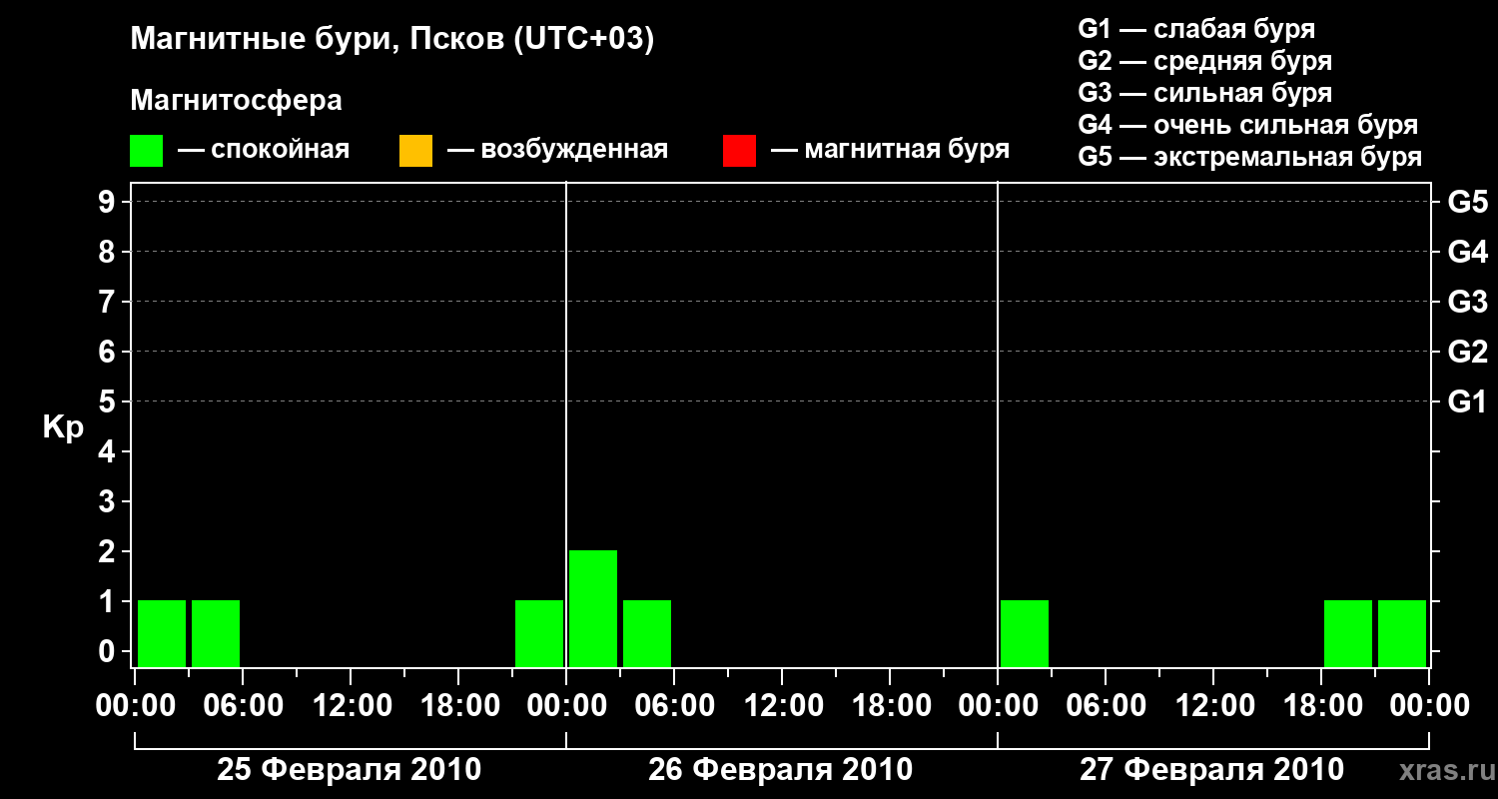Click the 12:00 time label under 26 February
This screenshot has height=799, width=1498.
click(x=782, y=706)
